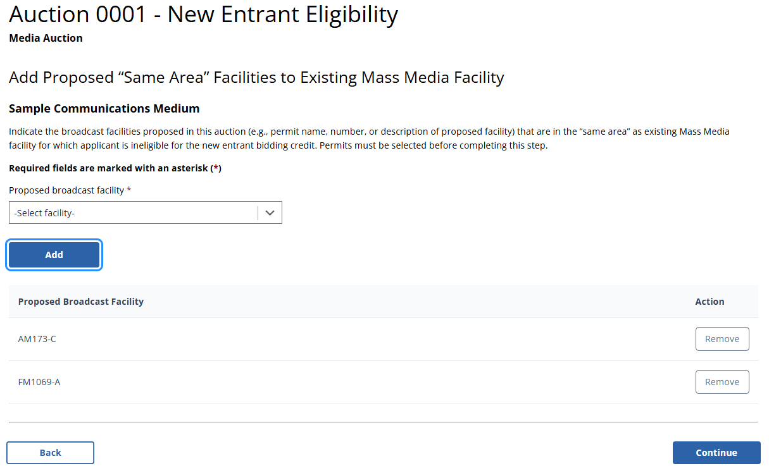Click the Media Auction subtitle
The image size is (769, 473).
[x=46, y=38]
